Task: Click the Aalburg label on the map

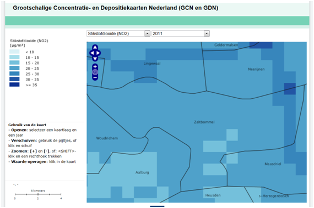Action: 142,172
